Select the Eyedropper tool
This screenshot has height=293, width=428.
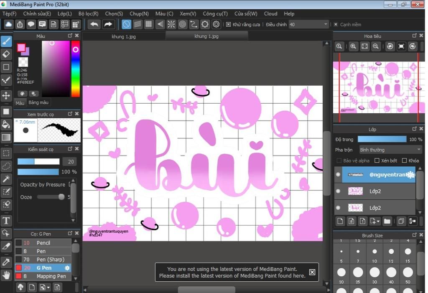pos(6,262)
